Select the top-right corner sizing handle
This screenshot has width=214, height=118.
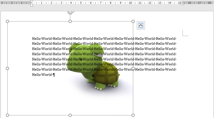(133, 22)
